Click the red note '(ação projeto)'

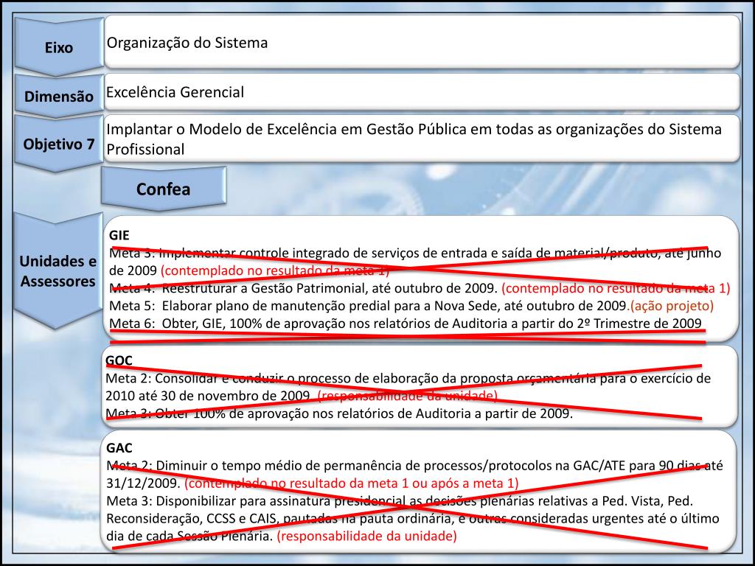[672, 306]
